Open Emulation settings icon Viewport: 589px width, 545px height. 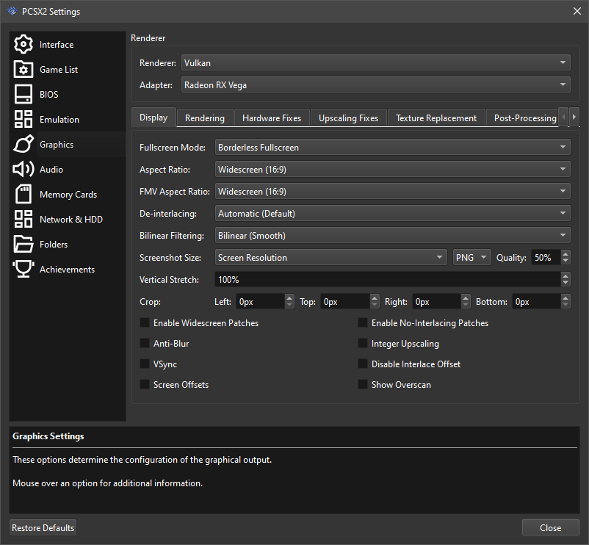click(x=24, y=119)
